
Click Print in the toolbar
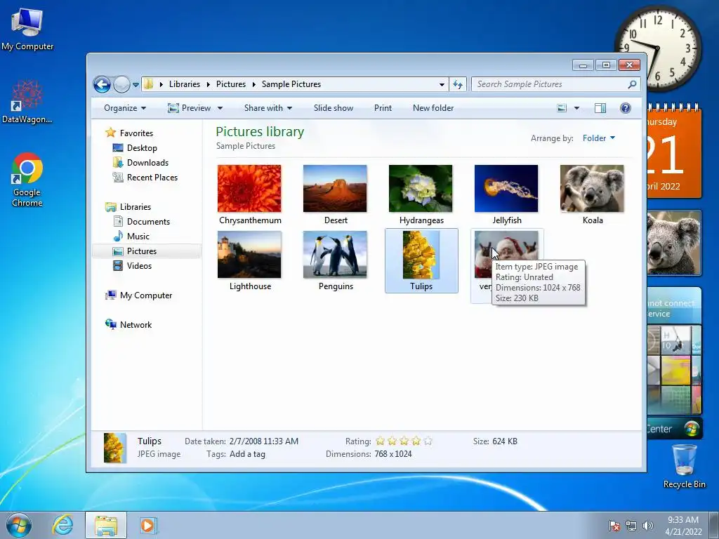(383, 108)
